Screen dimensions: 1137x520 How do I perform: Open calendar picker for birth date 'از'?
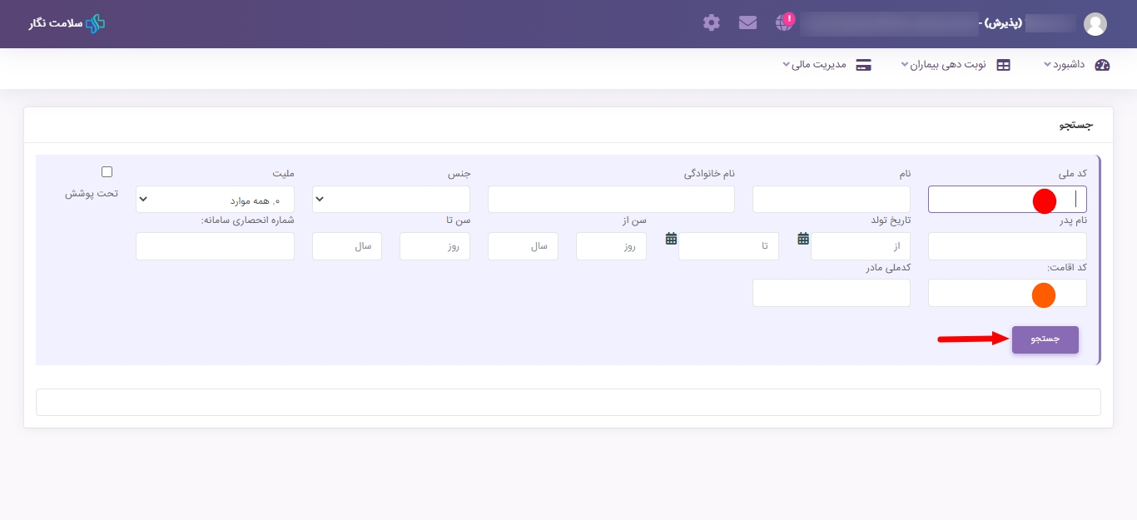click(803, 239)
